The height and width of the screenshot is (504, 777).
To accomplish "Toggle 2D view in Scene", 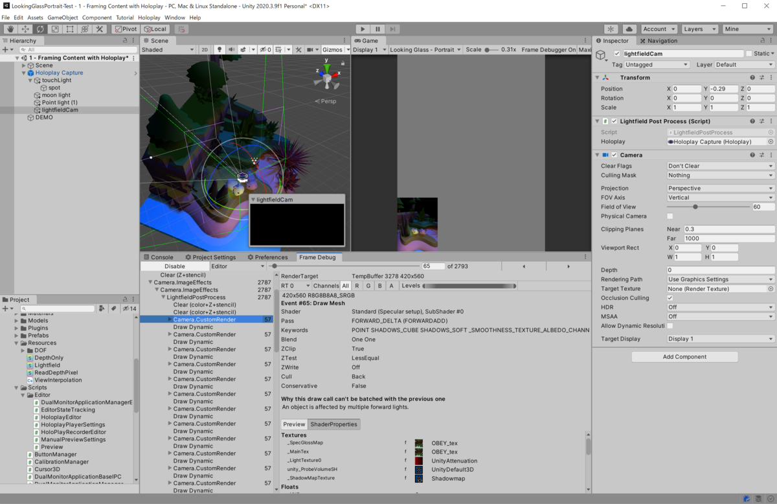I will tap(205, 49).
